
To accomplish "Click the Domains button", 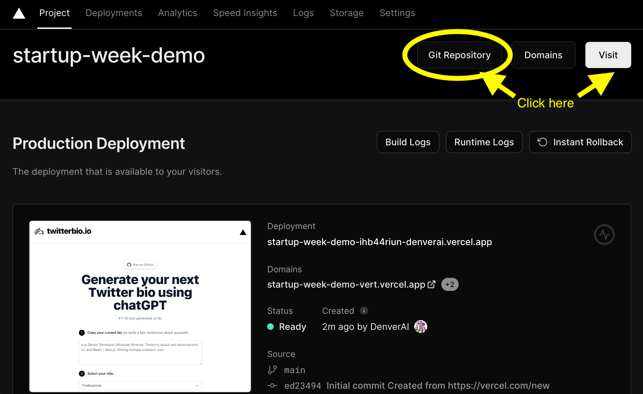I will [x=543, y=55].
